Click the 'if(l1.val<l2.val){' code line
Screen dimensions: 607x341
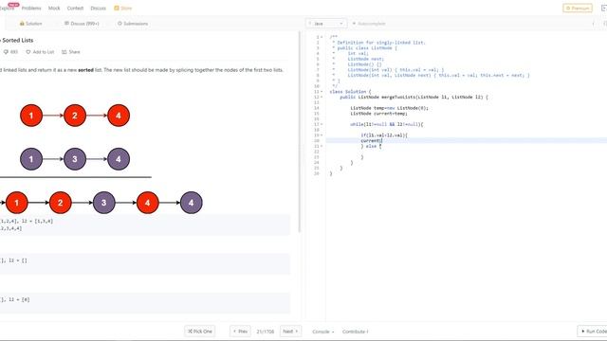click(384, 135)
